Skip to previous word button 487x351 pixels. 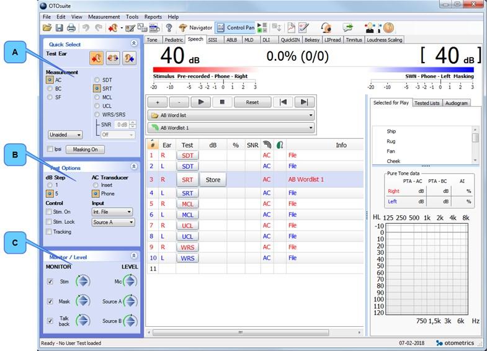283,102
